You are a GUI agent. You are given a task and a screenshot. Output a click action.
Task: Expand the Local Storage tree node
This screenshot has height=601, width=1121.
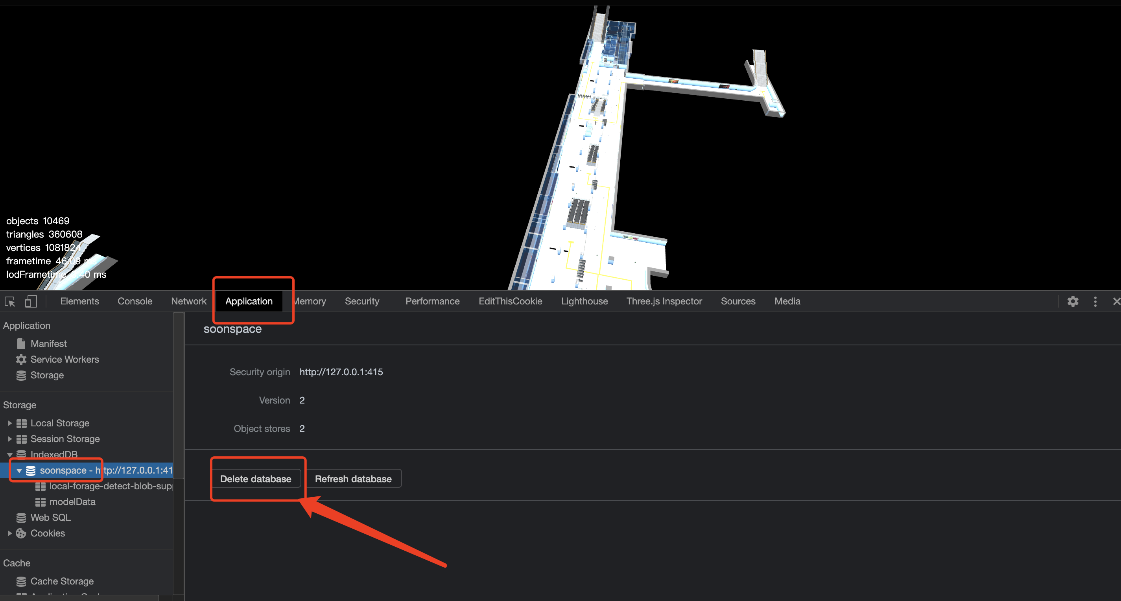(x=9, y=423)
